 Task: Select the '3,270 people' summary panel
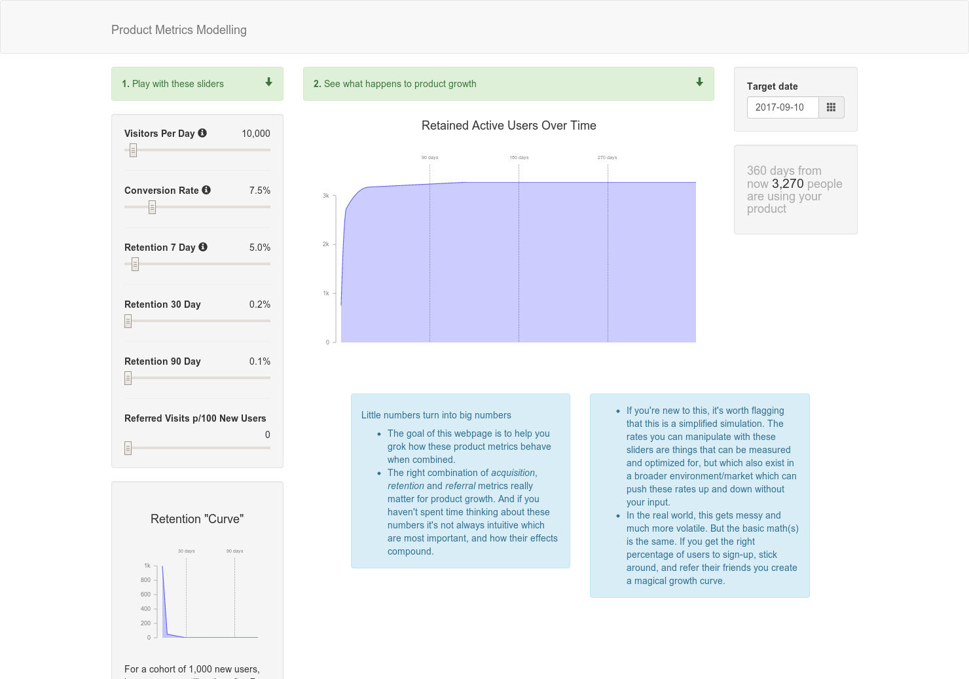click(x=795, y=190)
